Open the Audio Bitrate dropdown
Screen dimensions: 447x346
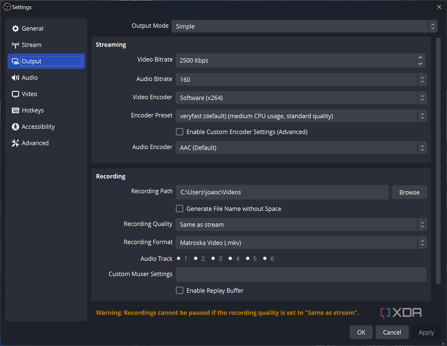coord(301,80)
